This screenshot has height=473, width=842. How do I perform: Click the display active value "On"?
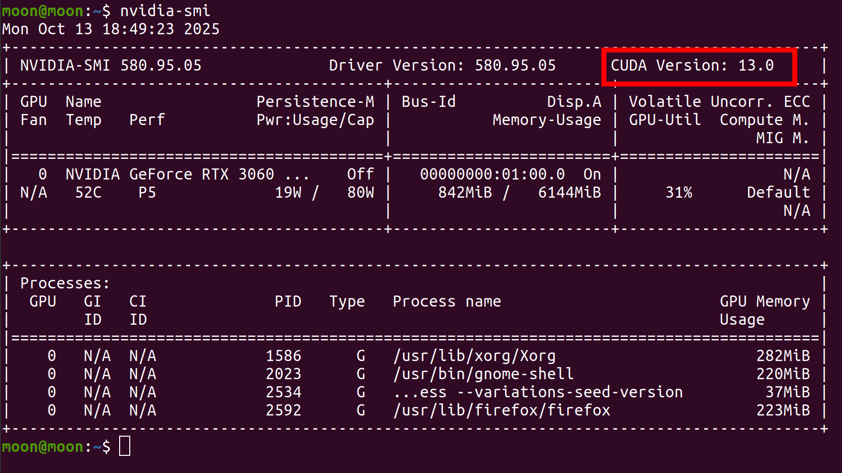(x=592, y=174)
